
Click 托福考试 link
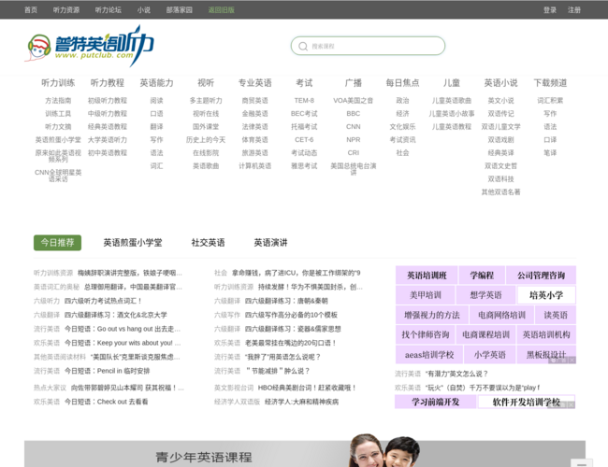[304, 127]
